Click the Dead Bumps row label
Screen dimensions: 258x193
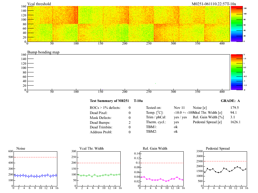(100, 122)
